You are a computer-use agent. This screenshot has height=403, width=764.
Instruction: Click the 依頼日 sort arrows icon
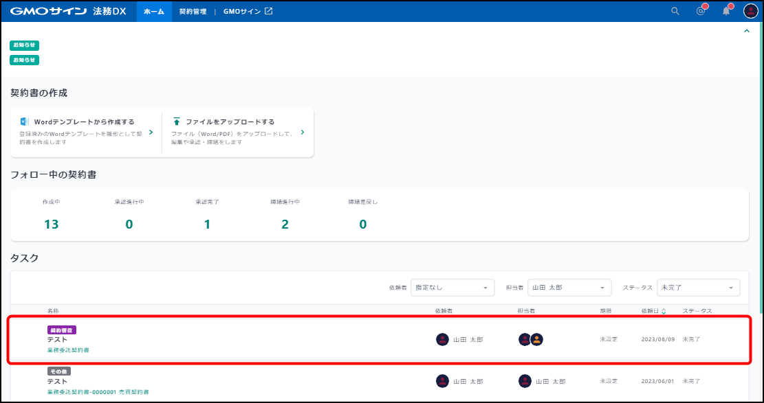click(x=664, y=312)
